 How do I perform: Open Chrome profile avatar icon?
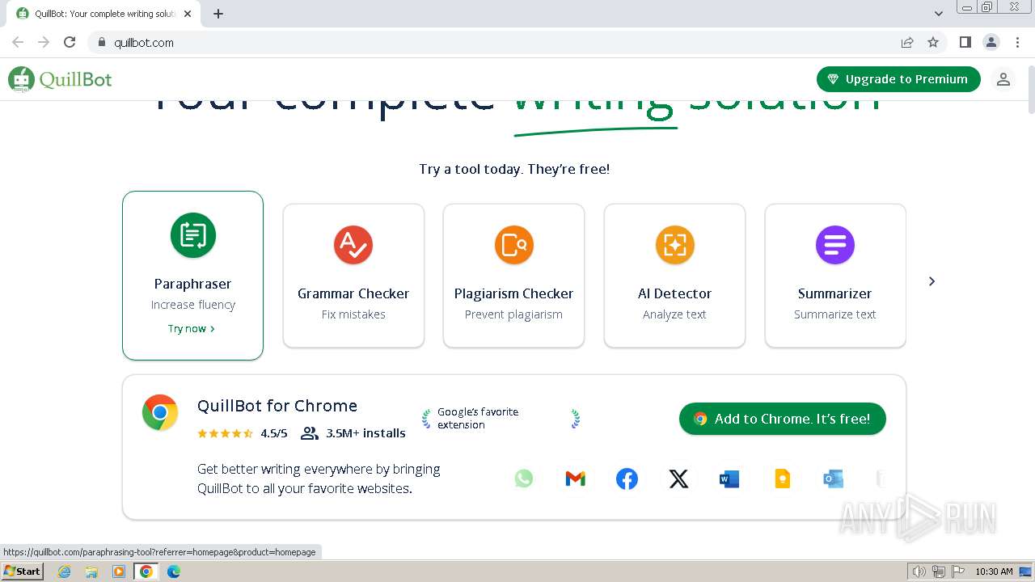point(991,42)
